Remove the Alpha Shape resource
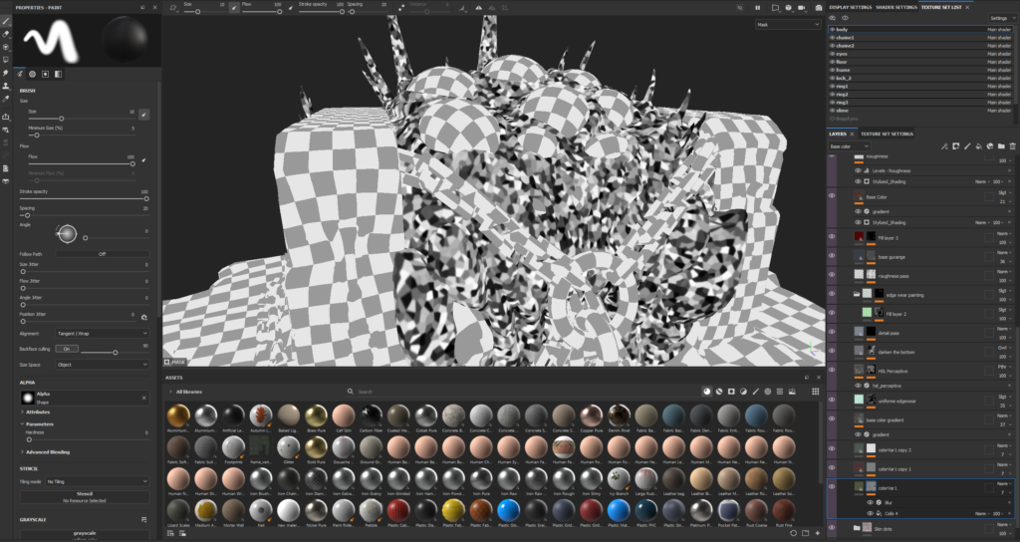 coord(144,398)
